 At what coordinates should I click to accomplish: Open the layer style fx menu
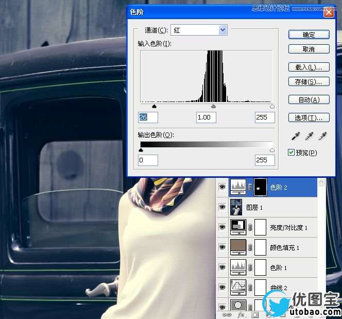coord(240,314)
